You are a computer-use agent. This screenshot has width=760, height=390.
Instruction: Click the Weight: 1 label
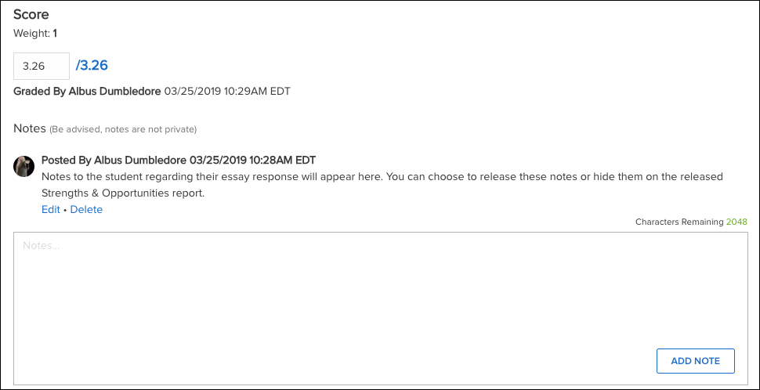35,34
